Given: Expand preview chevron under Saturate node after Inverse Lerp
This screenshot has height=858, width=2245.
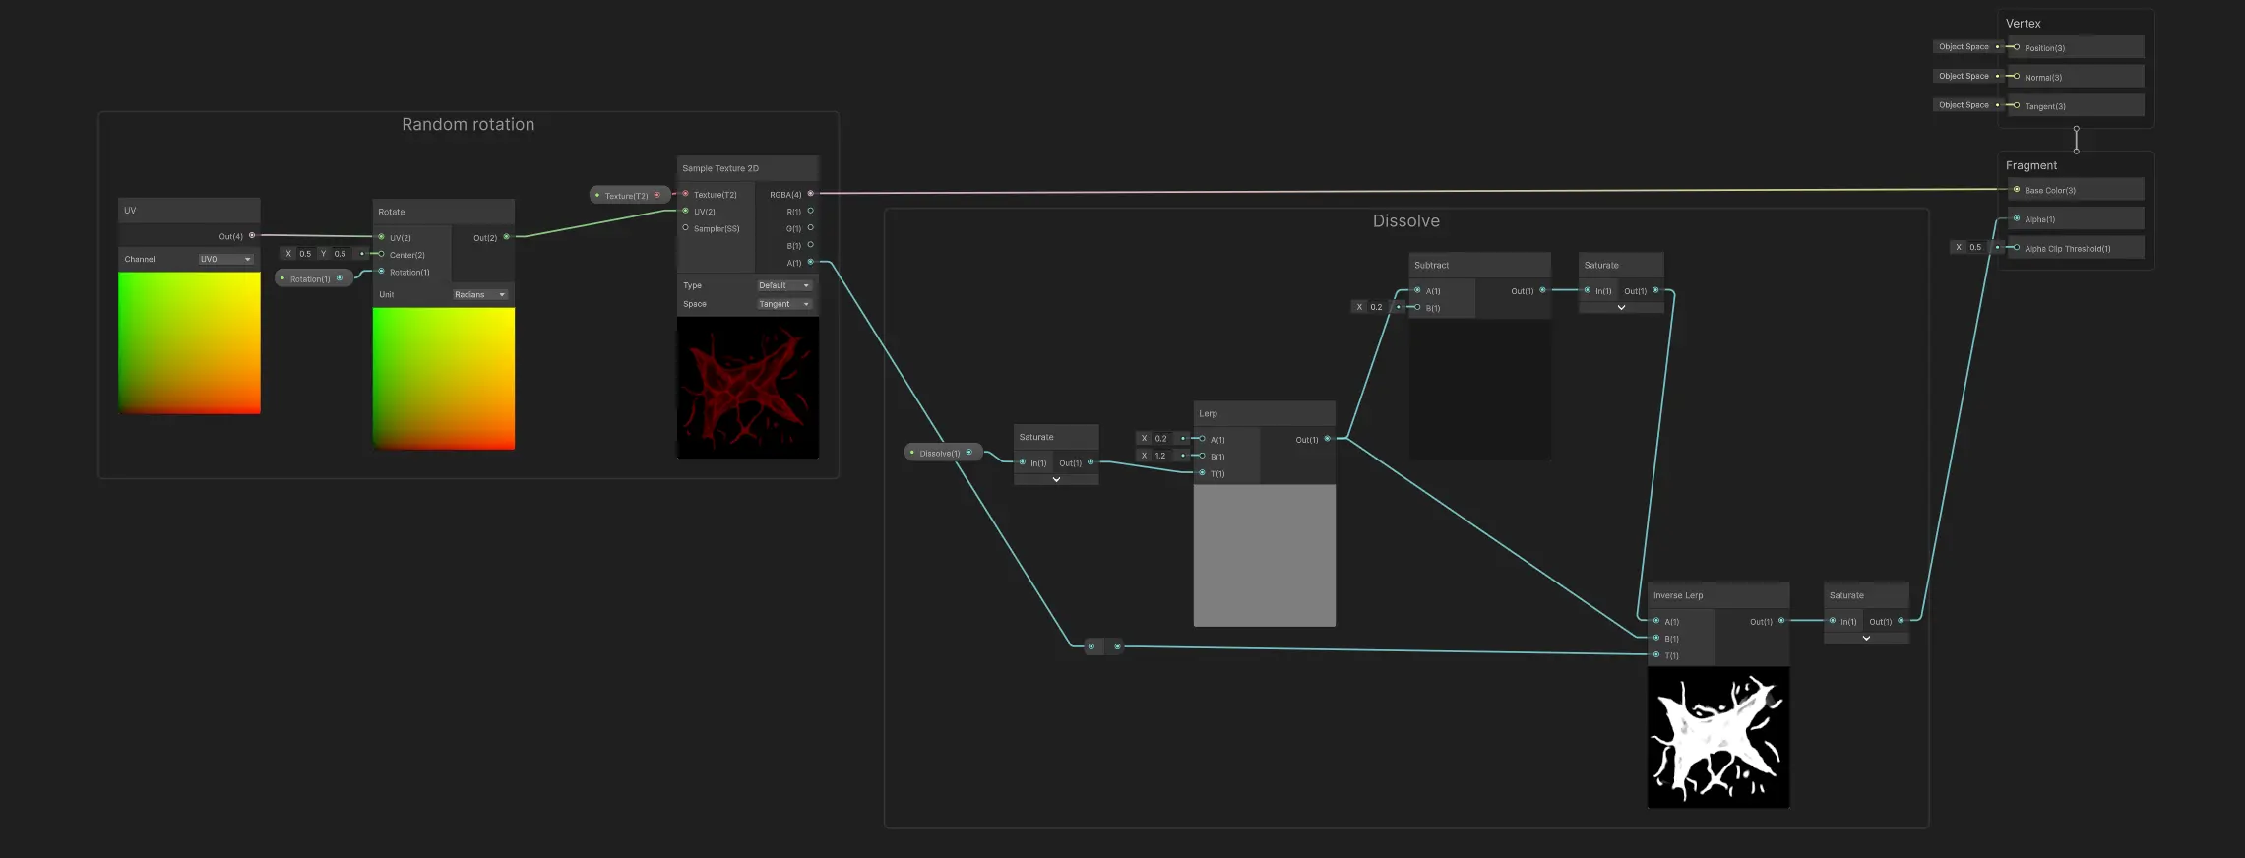Looking at the screenshot, I should pos(1866,639).
